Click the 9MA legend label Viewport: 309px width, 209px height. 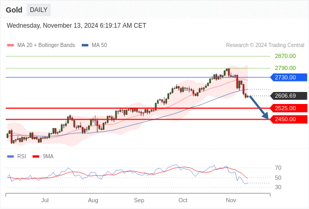point(48,157)
